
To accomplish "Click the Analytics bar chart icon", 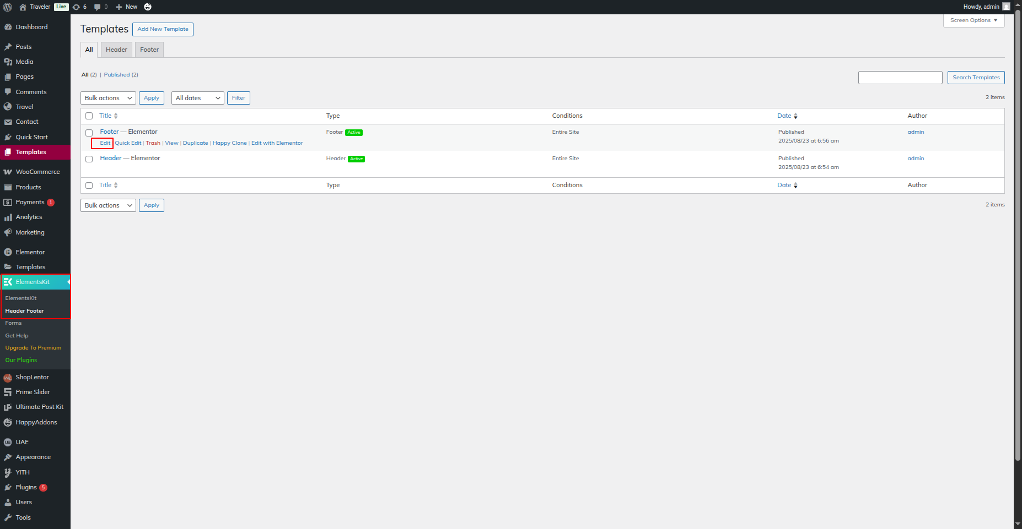I will tap(8, 217).
